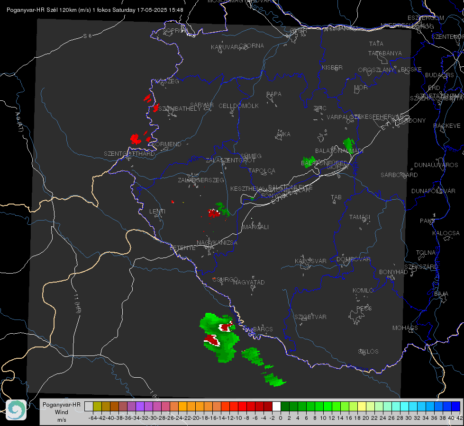Select the BONYHÁD label

coord(393,272)
